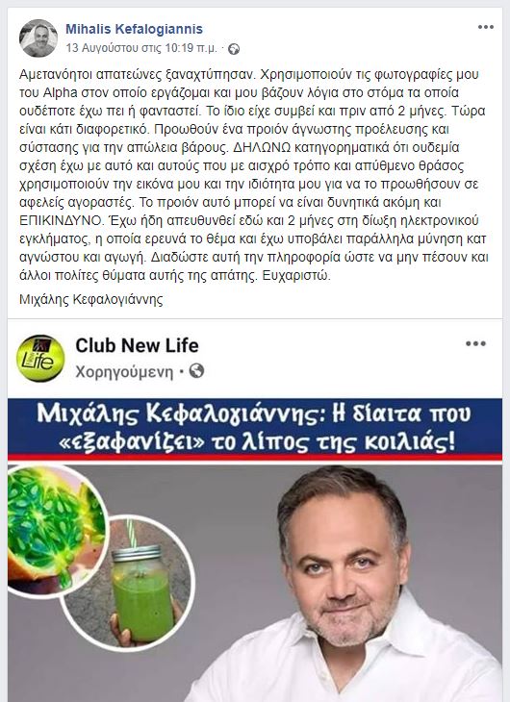Screen dimensions: 510x702
Task: Open Mihalis Kefalogiannis profile picture
Action: tap(38, 38)
